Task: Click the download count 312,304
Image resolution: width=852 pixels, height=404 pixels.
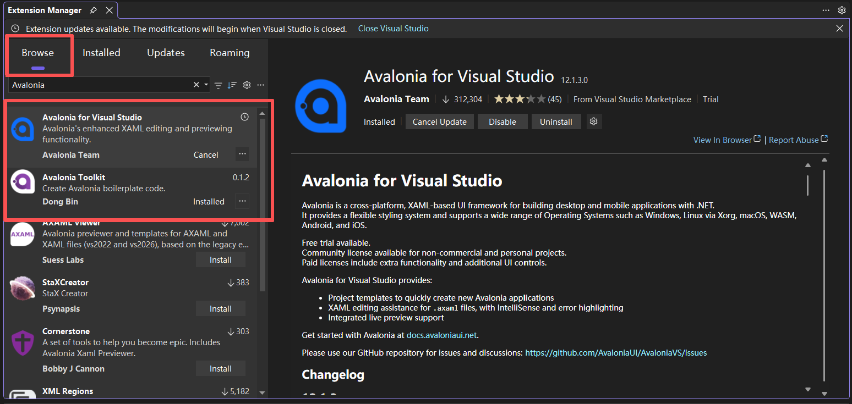Action: (462, 99)
